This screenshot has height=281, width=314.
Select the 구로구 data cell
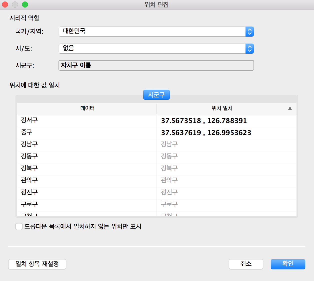coord(87,205)
